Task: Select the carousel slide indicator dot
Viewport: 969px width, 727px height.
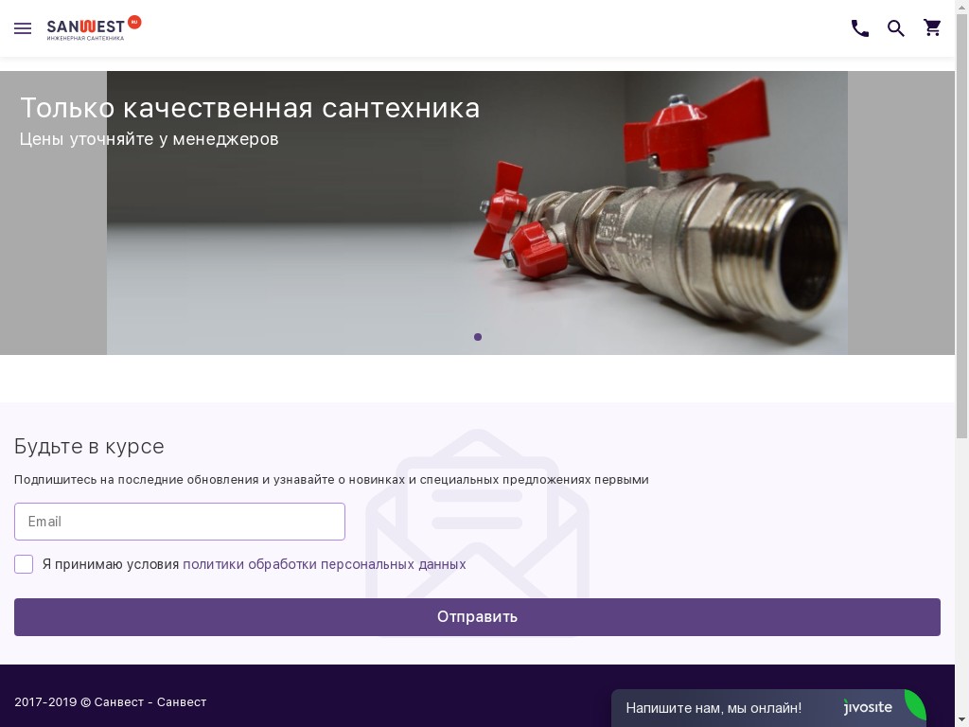Action: (x=478, y=337)
